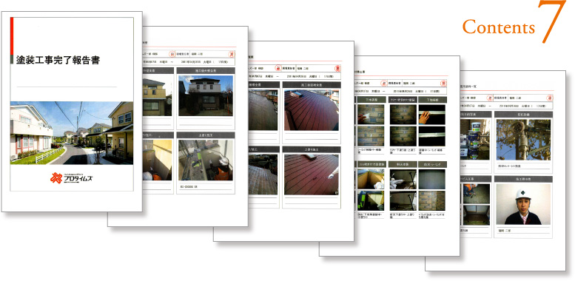Open the top-left brick wall scraping photo
Screen dimensions: 575x281
371,115
